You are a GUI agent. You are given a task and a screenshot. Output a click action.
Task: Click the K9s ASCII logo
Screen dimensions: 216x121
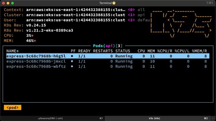181,24
